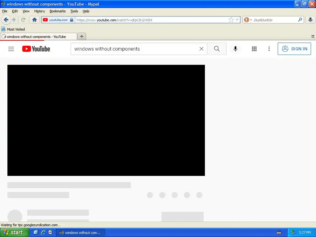Screen dimensions: 316x237
Task: Bookmark this page with the star
Action: [231, 20]
